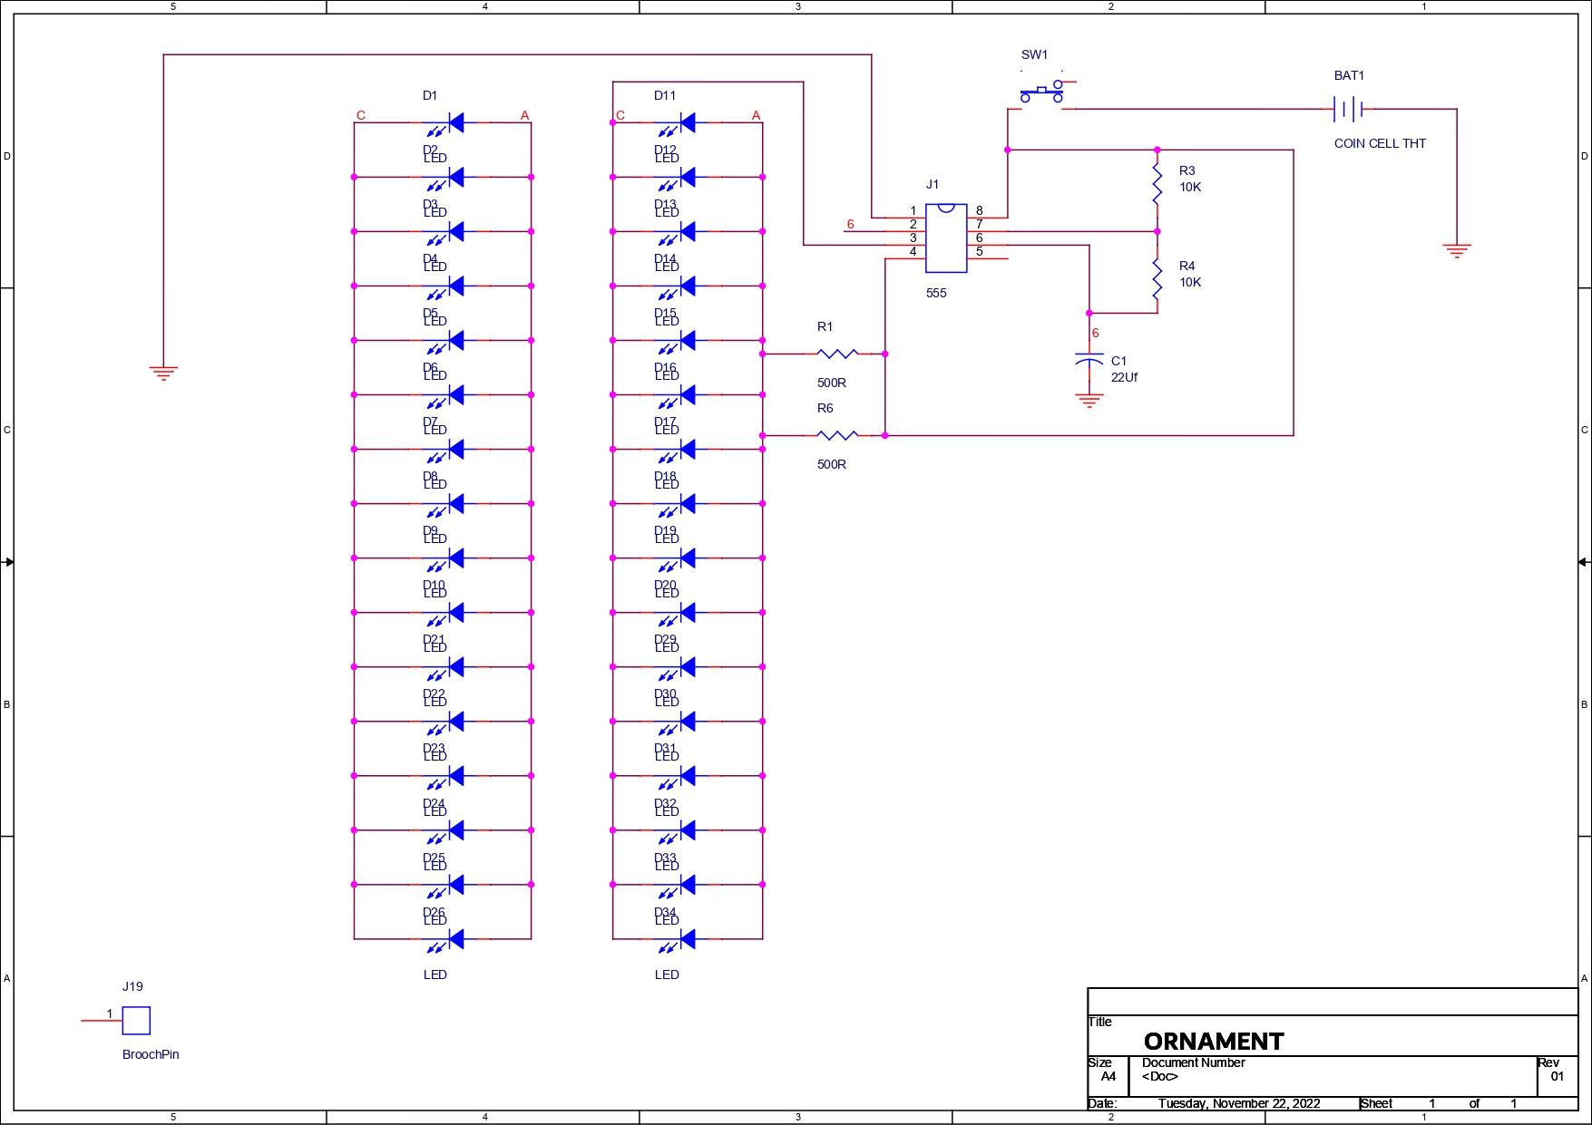This screenshot has width=1592, height=1125.
Task: Select the 10K value beside R3
Action: click(x=1190, y=187)
